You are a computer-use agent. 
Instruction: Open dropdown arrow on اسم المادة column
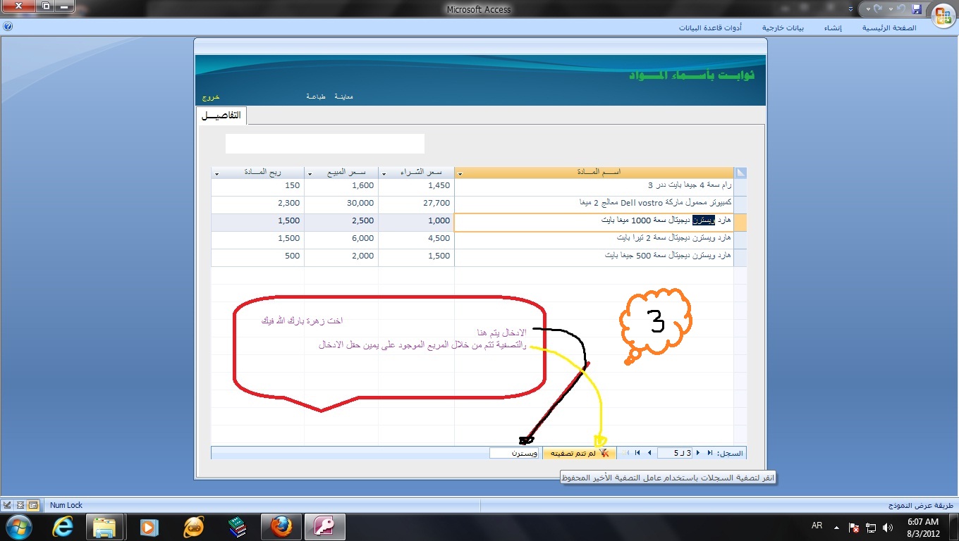[460, 173]
